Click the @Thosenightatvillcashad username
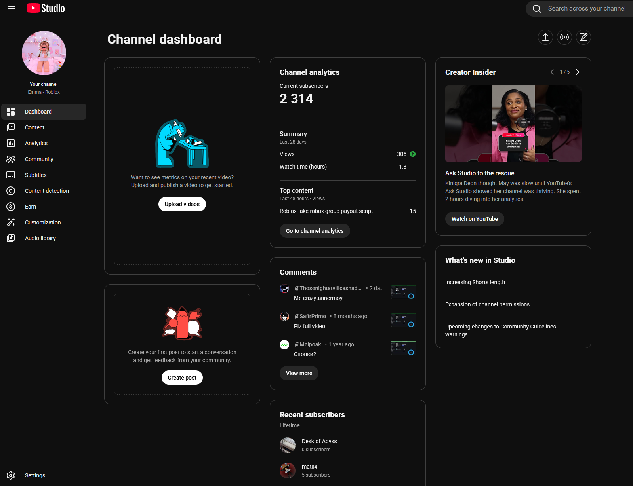 [328, 288]
